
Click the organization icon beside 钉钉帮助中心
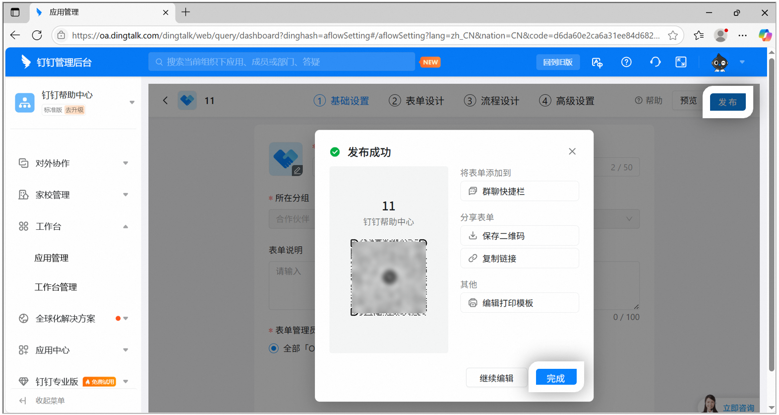point(25,103)
